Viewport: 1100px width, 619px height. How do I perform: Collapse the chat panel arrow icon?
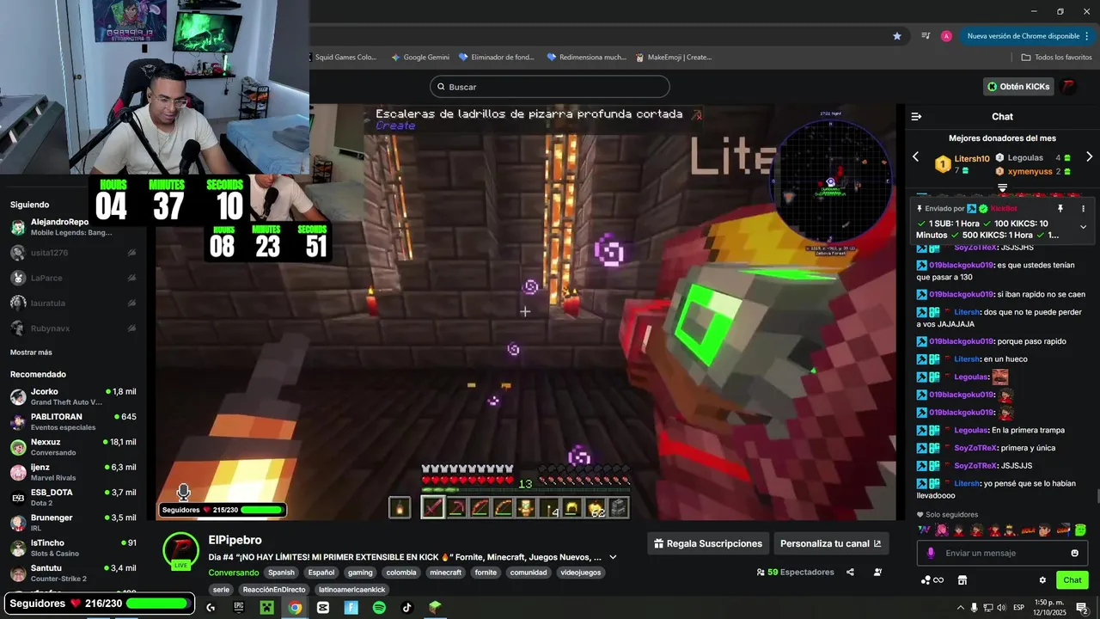pyautogui.click(x=916, y=116)
